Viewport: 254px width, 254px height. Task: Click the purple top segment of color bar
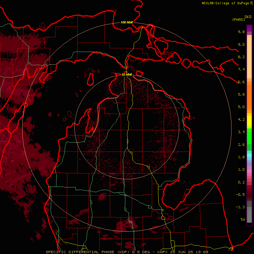pyautogui.click(x=249, y=28)
